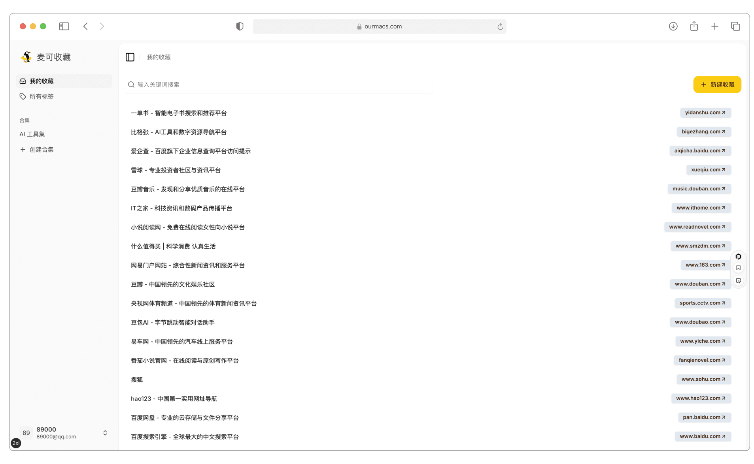The image size is (754, 464).
Task: Go forward with the browser forward arrow
Action: coord(102,26)
